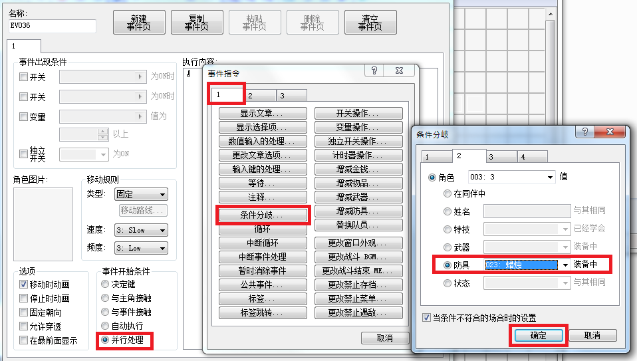Click 更改战斗 BGM command button

click(x=358, y=257)
